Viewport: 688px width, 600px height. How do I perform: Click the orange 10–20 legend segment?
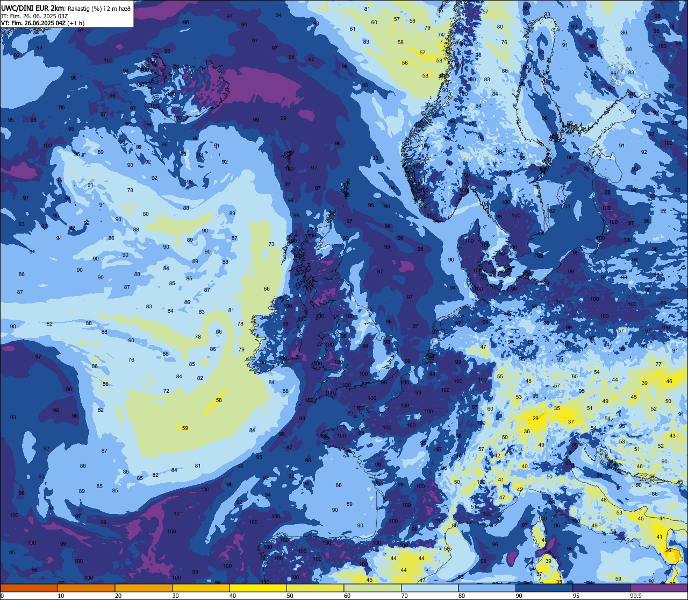pyautogui.click(x=86, y=588)
